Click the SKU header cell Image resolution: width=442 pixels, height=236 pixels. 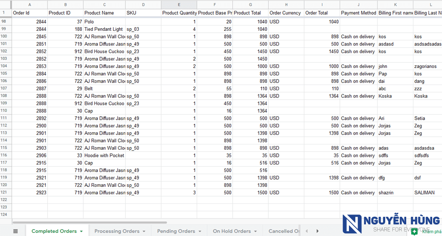pyautogui.click(x=143, y=13)
